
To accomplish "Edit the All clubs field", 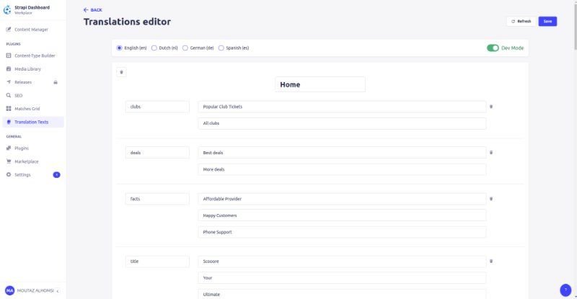I will (342, 123).
